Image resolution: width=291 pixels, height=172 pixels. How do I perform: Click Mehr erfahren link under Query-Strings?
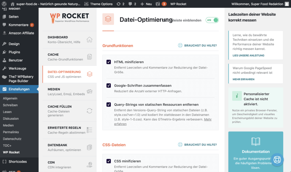coord(207,120)
